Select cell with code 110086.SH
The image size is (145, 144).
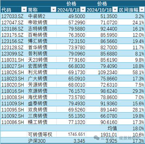tap(14, 122)
